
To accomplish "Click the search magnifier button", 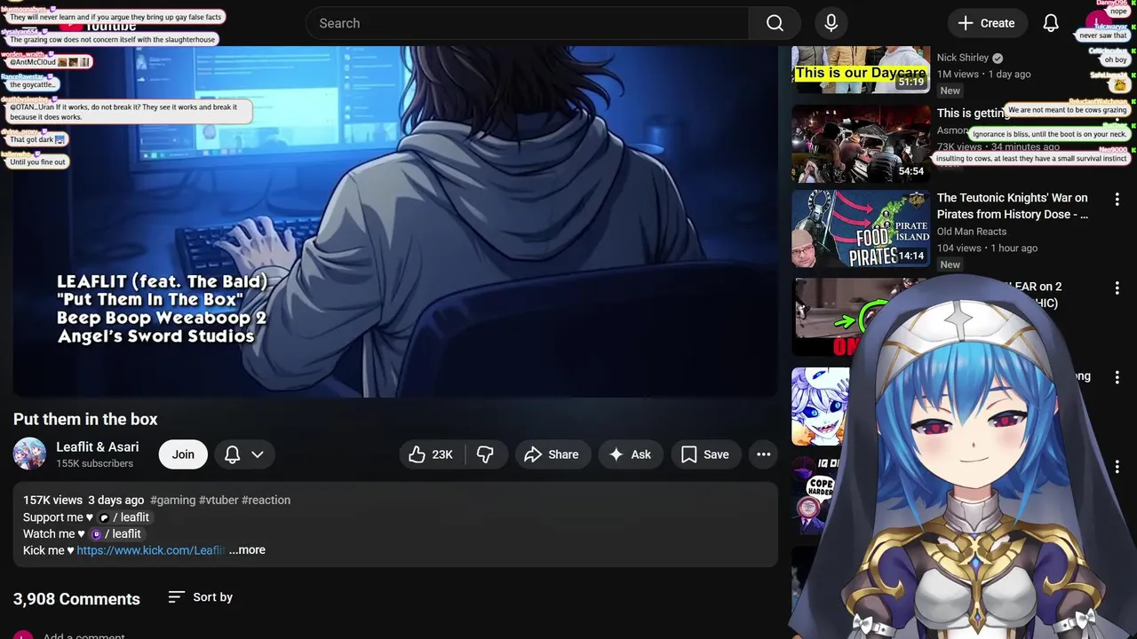I will tap(775, 23).
